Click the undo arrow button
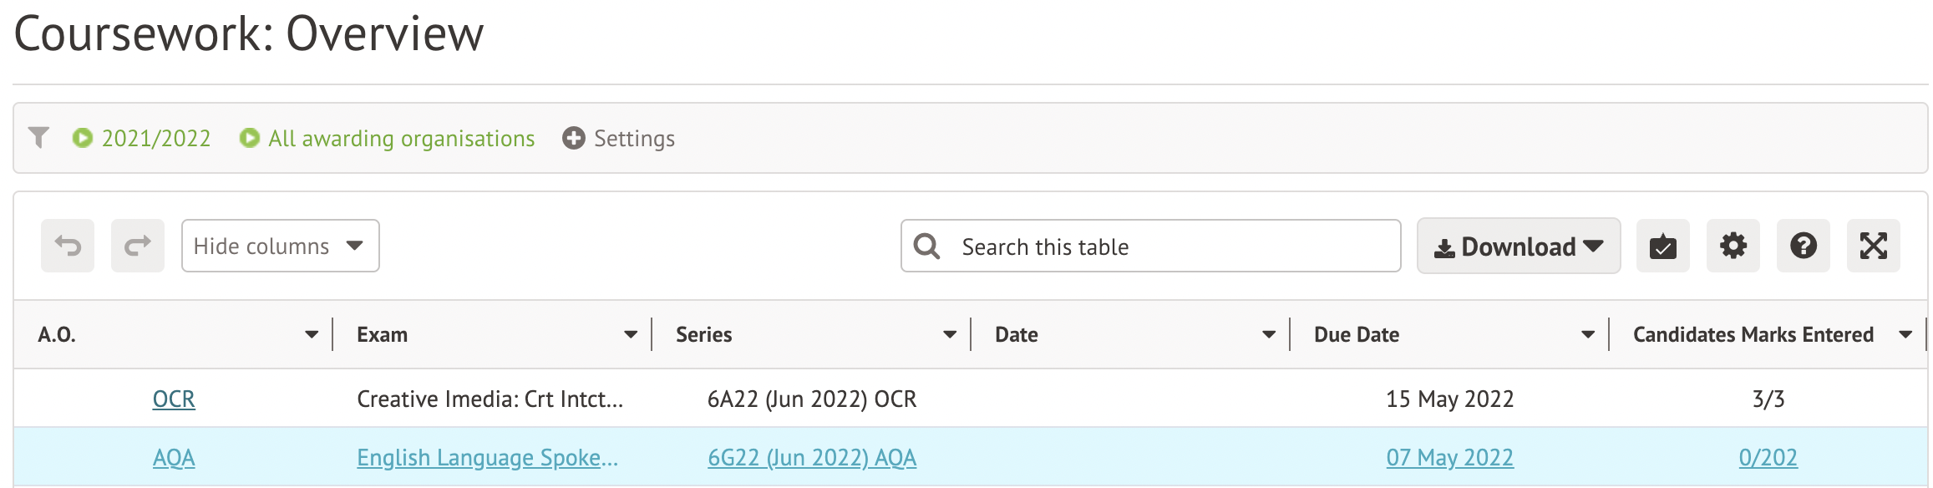Viewport: 1933px width, 488px height. (x=68, y=246)
